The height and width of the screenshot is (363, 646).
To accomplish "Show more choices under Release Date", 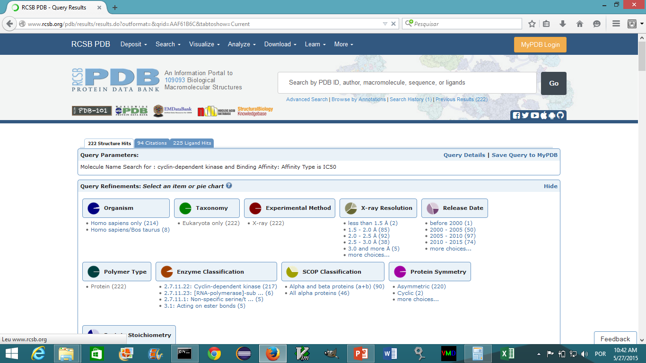I will (451, 249).
